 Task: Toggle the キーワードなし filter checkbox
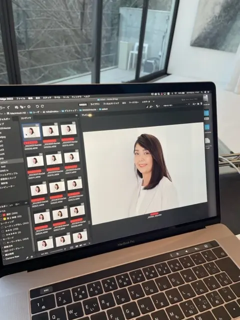click(x=4, y=243)
